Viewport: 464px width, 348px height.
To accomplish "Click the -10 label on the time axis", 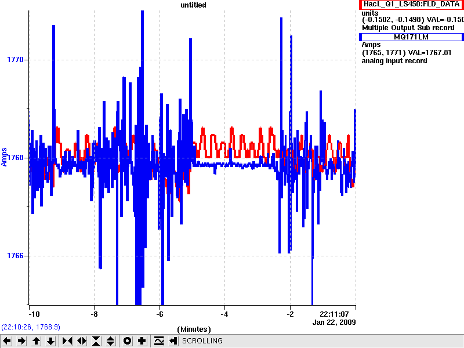I will tap(34, 314).
